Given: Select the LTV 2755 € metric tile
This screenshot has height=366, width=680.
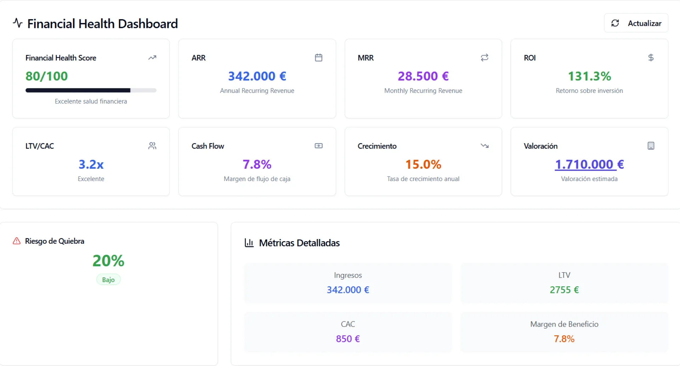Looking at the screenshot, I should click(564, 283).
